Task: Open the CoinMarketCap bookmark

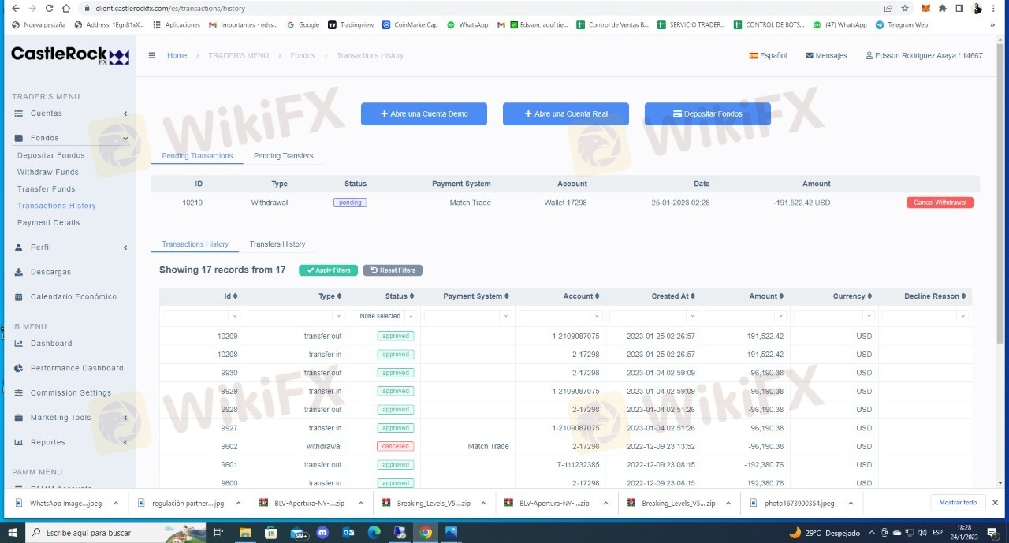Action: (410, 24)
